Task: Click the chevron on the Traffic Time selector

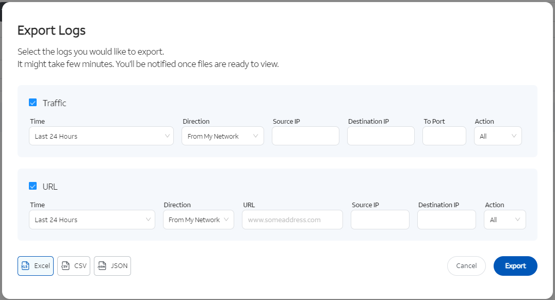Action: coord(167,136)
